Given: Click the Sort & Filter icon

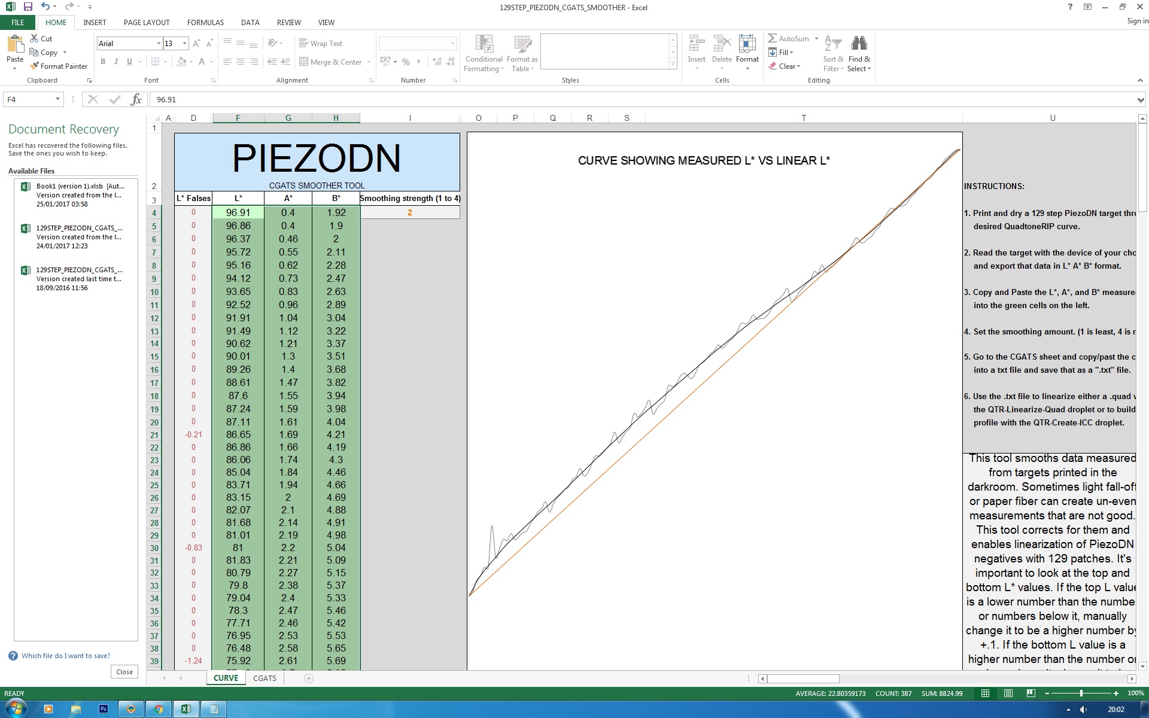Looking at the screenshot, I should 833,44.
